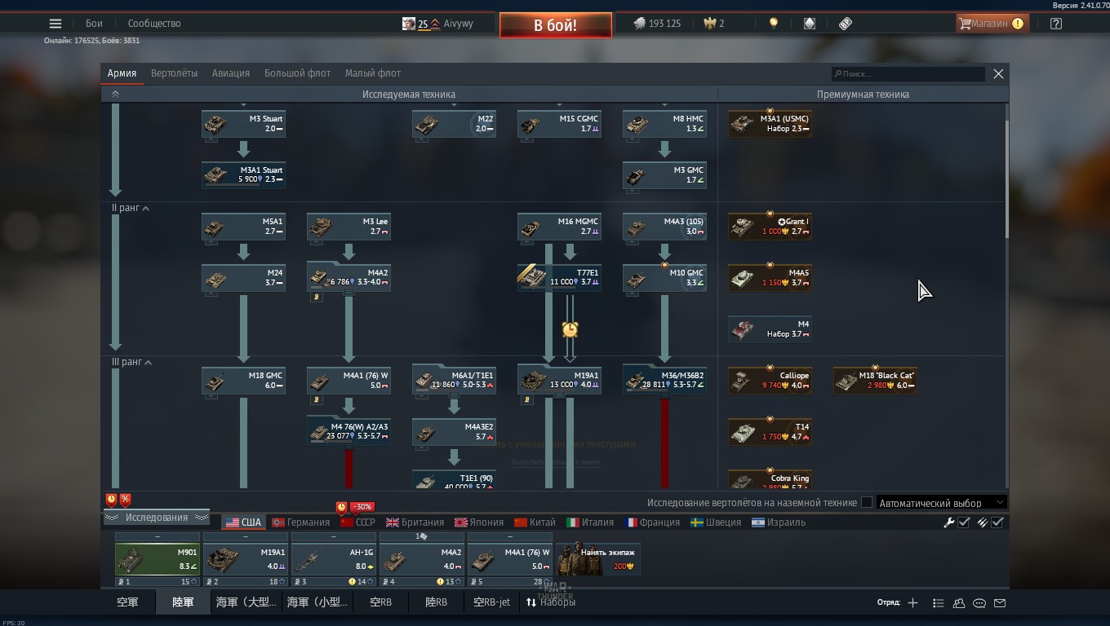The width and height of the screenshot is (1110, 626).
Task: Click the striped ammo icon beside the wrench
Action: click(x=983, y=522)
